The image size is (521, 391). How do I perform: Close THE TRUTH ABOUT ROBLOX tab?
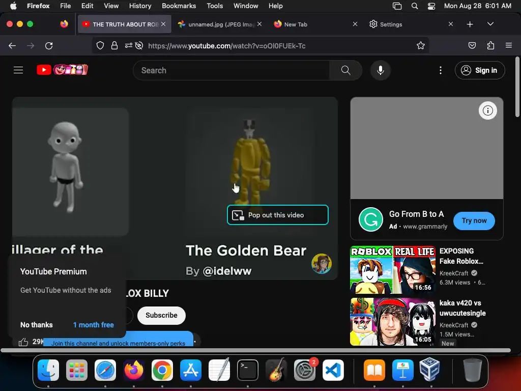[163, 24]
